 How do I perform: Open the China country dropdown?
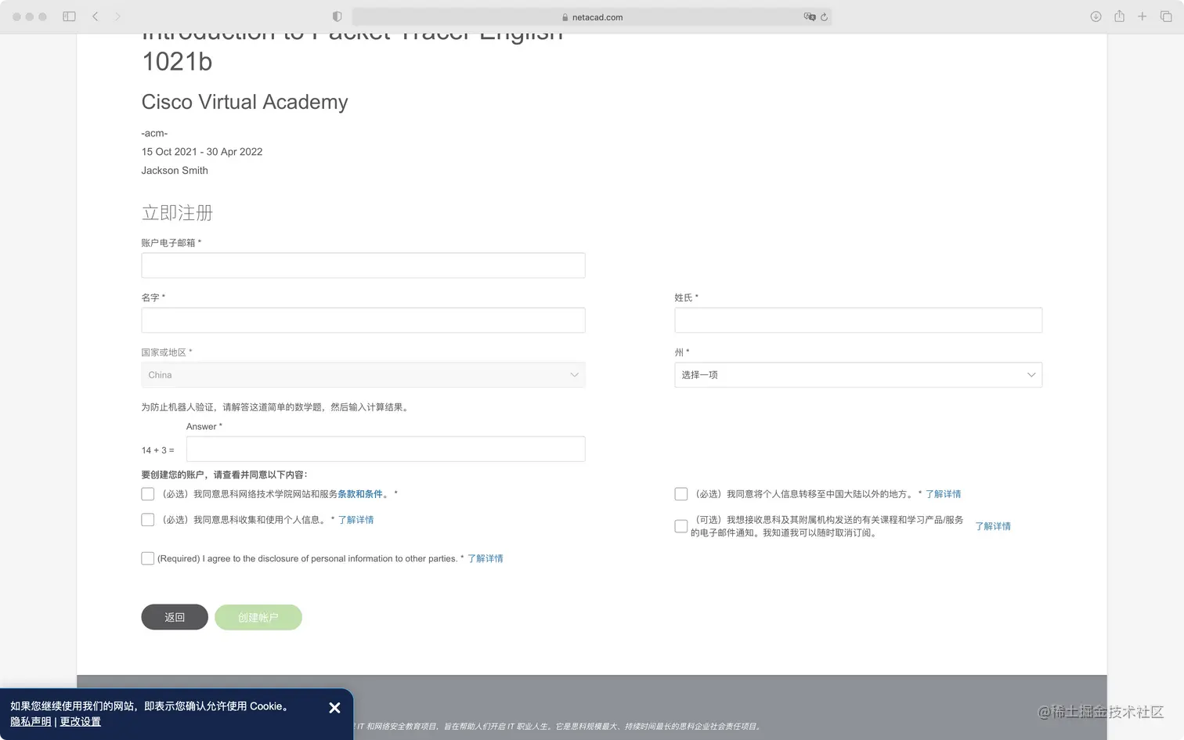pyautogui.click(x=363, y=375)
